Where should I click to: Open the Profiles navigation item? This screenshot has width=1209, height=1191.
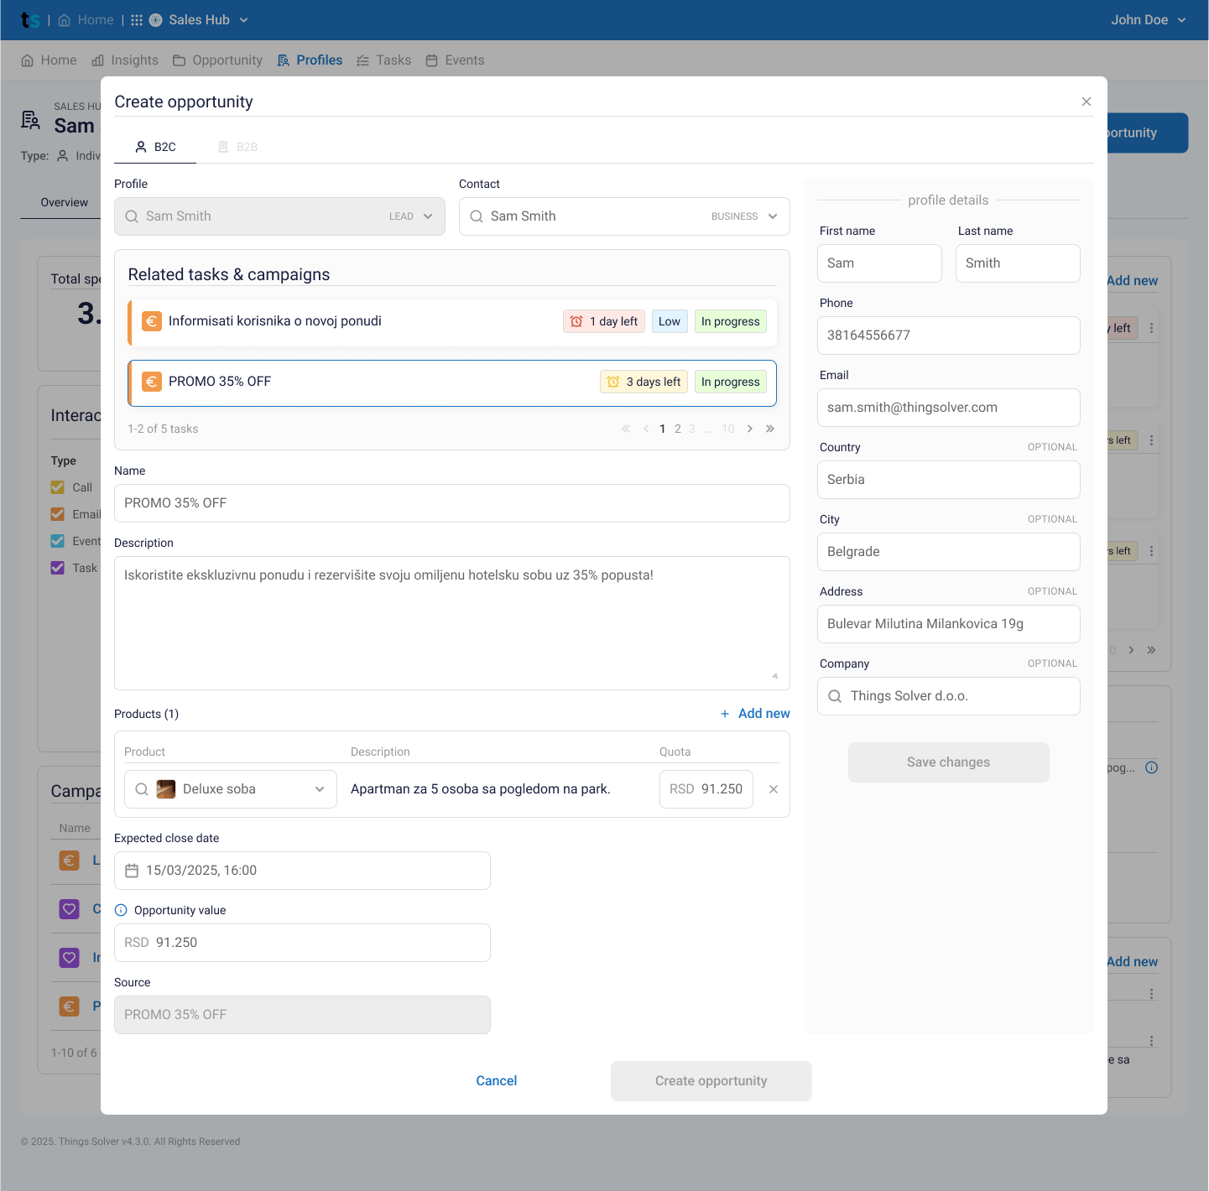(310, 60)
